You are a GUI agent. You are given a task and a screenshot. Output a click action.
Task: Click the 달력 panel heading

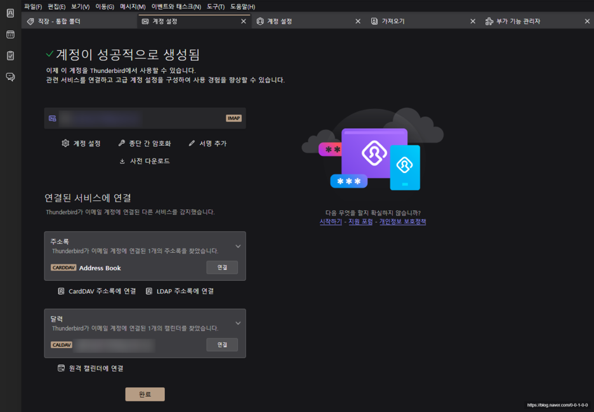coord(56,319)
